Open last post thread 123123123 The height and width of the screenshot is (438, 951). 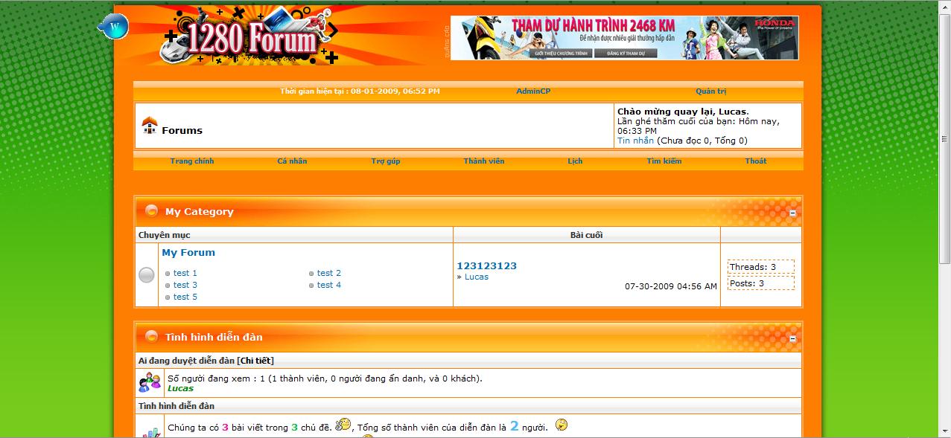tap(486, 265)
